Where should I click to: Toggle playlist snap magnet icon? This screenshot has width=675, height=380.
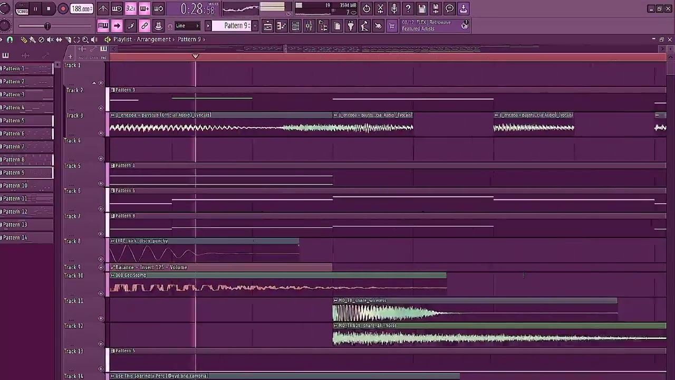pyautogui.click(x=9, y=40)
